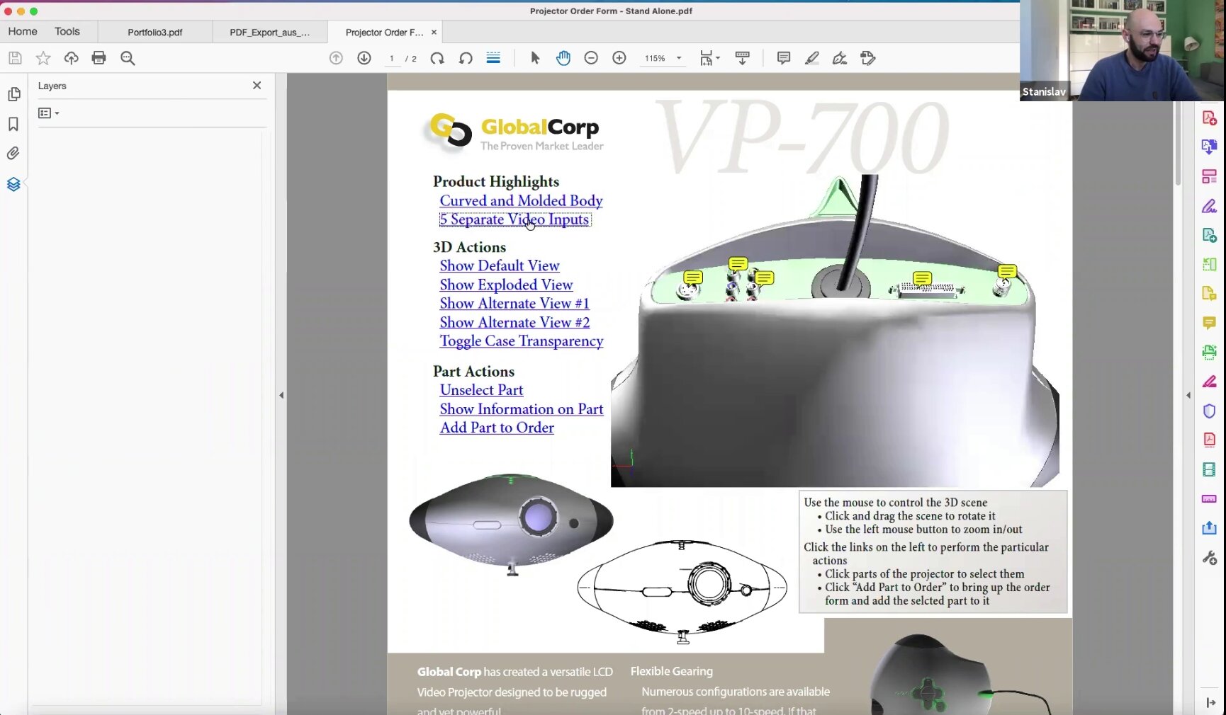Print the document via the printer icon
1226x715 pixels.
pyautogui.click(x=99, y=58)
